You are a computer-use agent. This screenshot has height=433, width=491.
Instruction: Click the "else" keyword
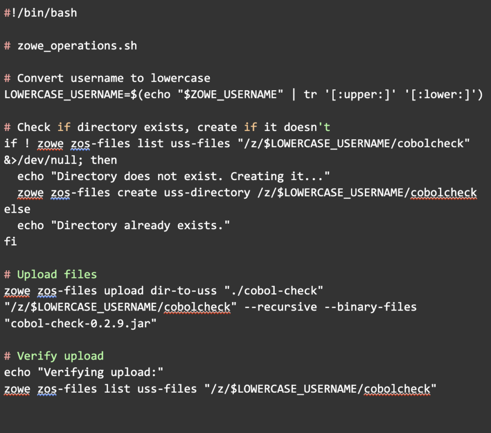pyautogui.click(x=17, y=209)
